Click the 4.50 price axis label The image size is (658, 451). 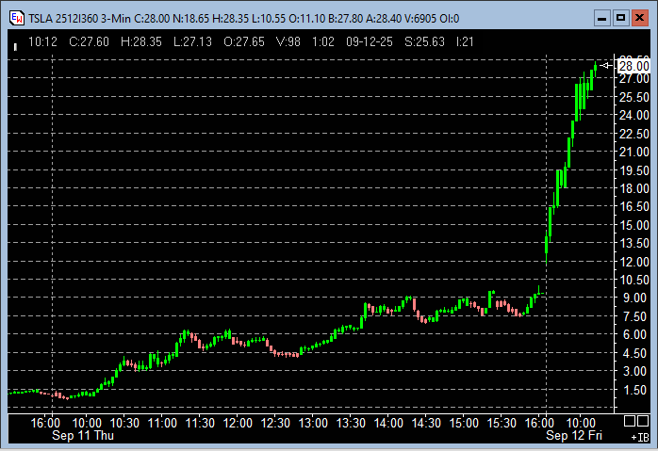[634, 353]
